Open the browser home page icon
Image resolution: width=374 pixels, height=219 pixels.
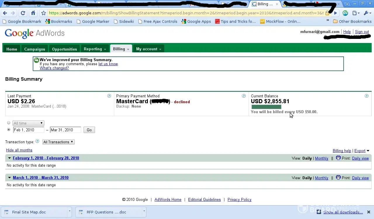(33, 13)
